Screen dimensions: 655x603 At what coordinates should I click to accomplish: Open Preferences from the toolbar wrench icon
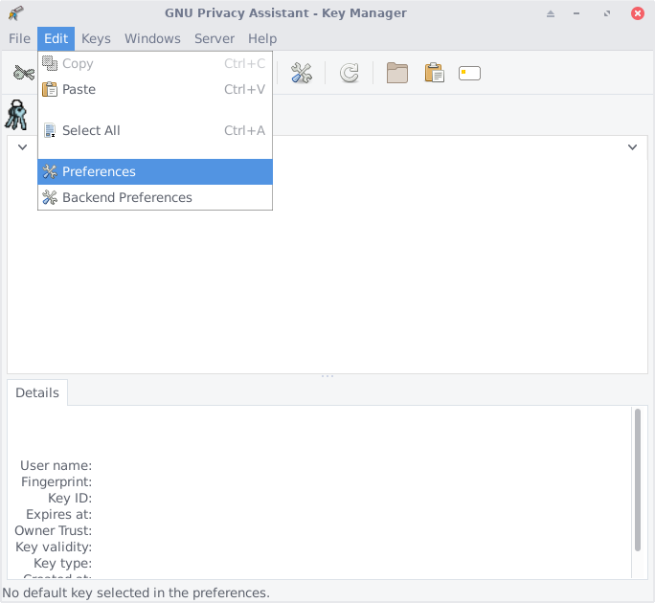point(302,73)
